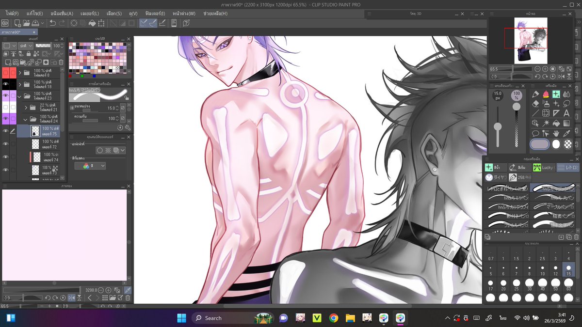
Task: Select the Balloon (speech bubble) tool
Action: (536, 133)
